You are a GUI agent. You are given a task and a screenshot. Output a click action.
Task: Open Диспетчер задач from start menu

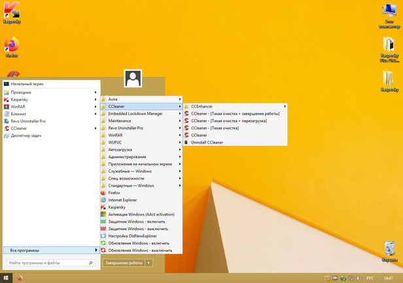51,136
